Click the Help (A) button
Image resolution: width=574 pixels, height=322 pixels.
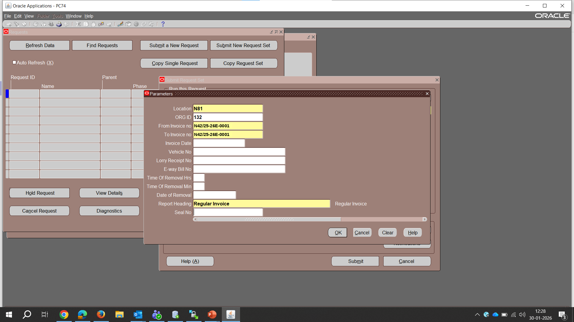pyautogui.click(x=190, y=261)
